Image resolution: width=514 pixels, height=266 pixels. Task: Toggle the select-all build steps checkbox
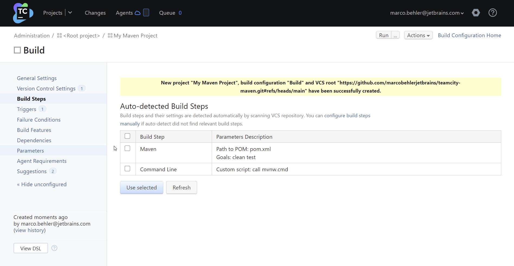(127, 136)
